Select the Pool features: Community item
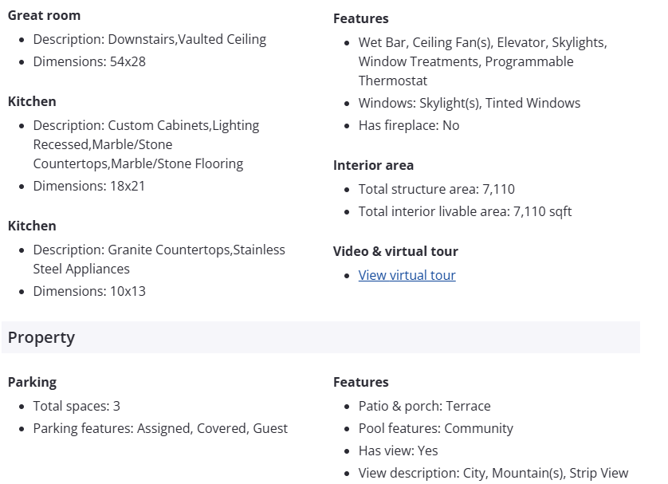 436,428
